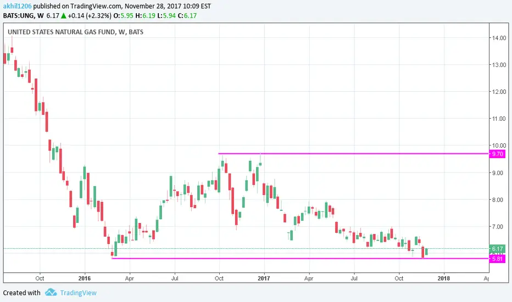The image size is (512, 302).
Task: Click the 13.00 price axis value
Action: click(499, 65)
